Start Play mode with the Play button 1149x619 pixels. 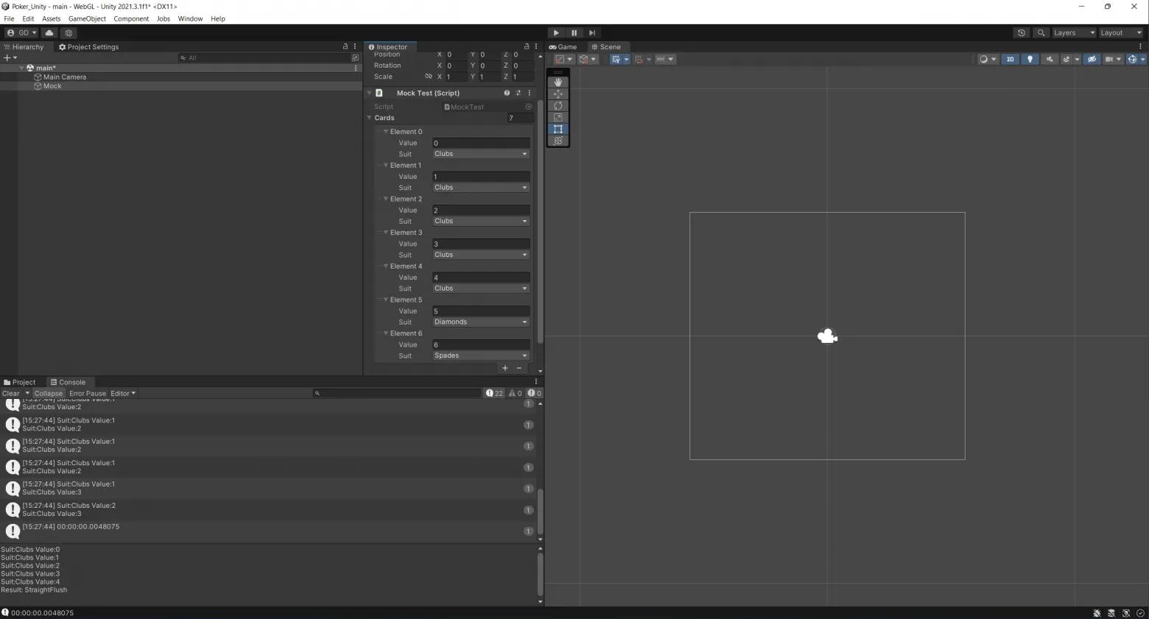[556, 32]
